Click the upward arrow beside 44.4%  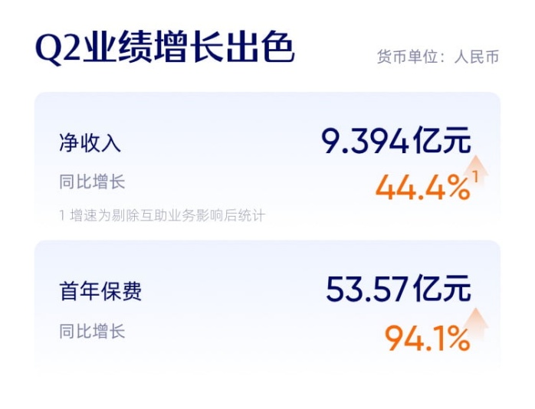(477, 167)
